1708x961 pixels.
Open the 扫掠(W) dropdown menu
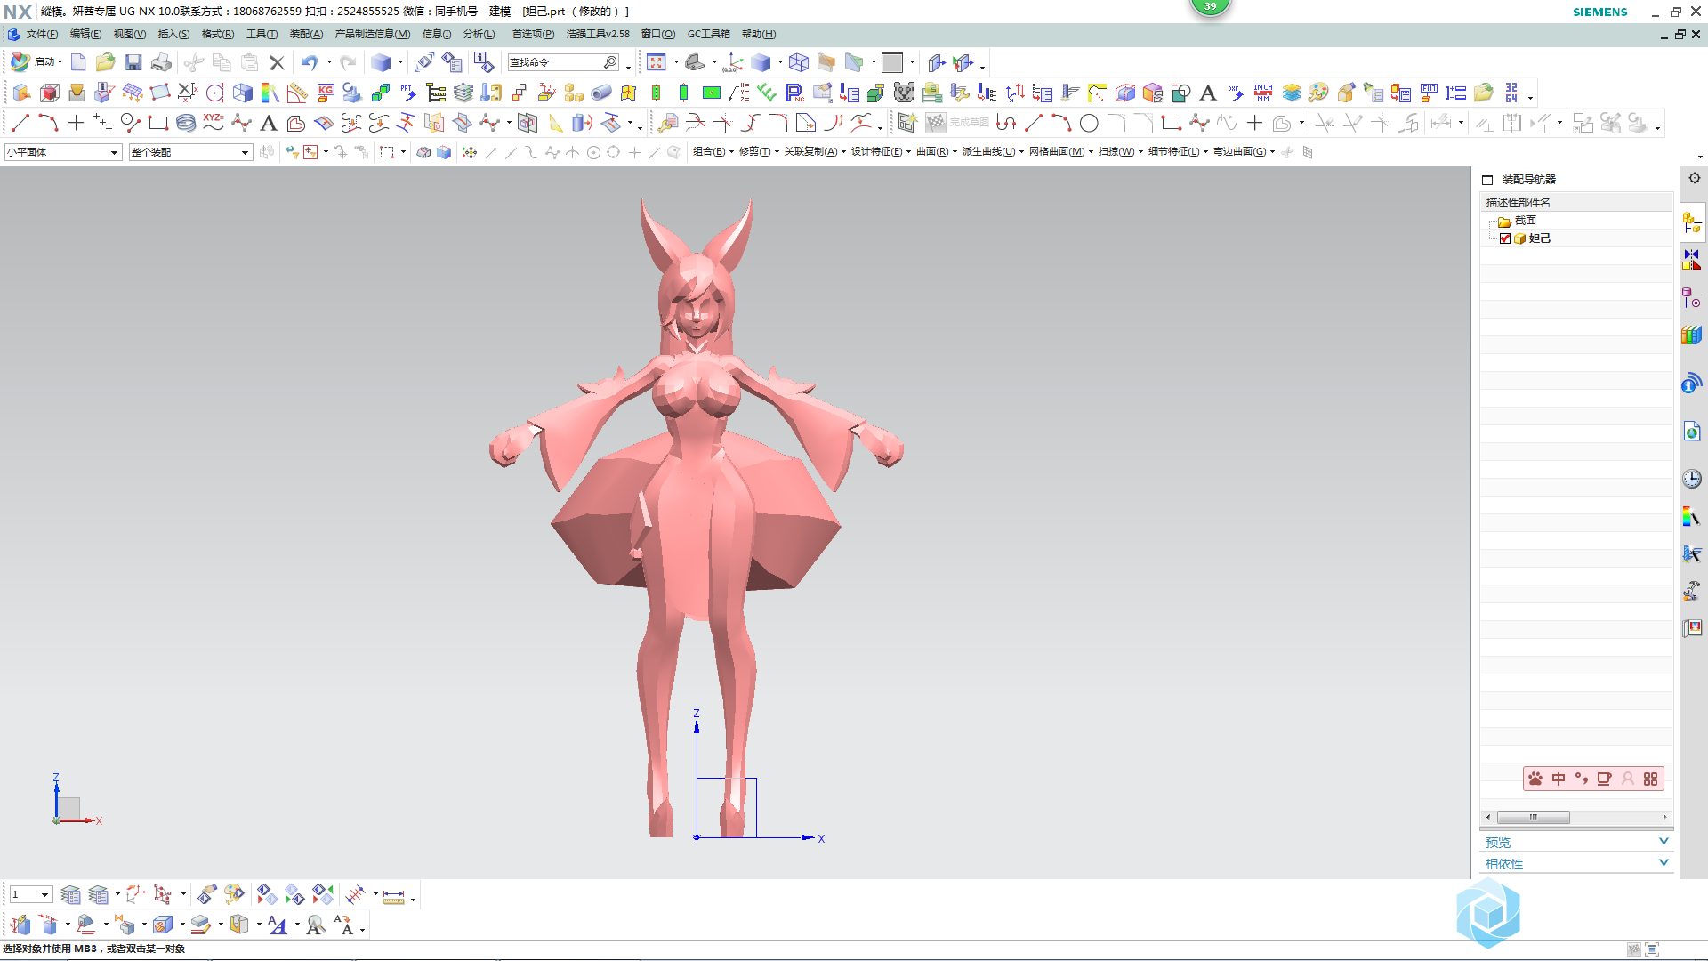pos(1121,152)
